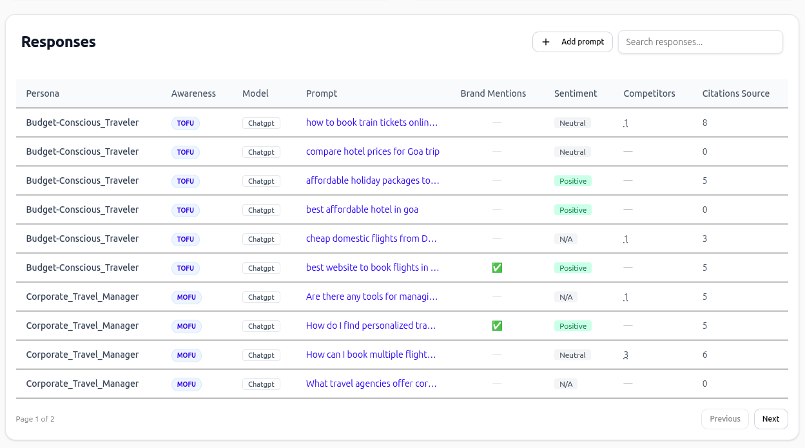This screenshot has width=805, height=448.
Task: Click green checkmark in best website flights row
Action: [x=497, y=268]
